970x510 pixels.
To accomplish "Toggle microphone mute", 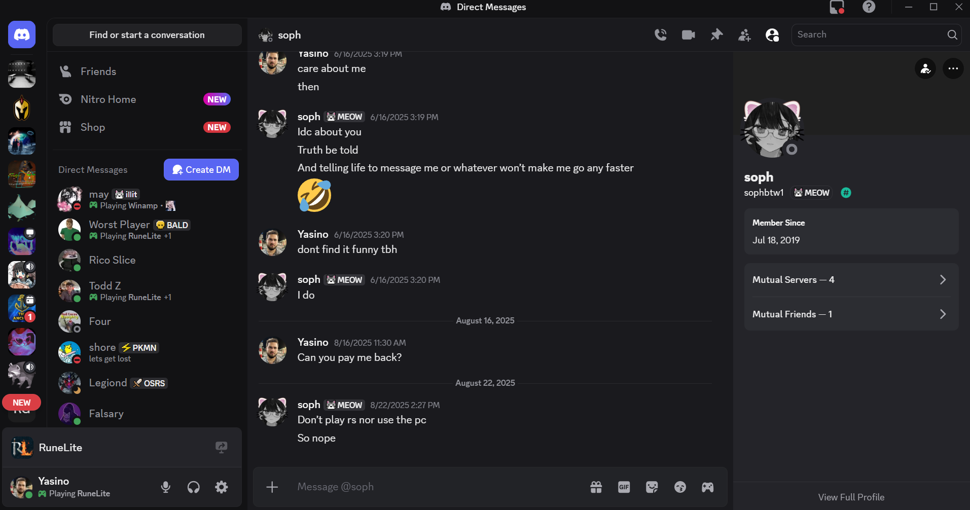I will (x=166, y=487).
